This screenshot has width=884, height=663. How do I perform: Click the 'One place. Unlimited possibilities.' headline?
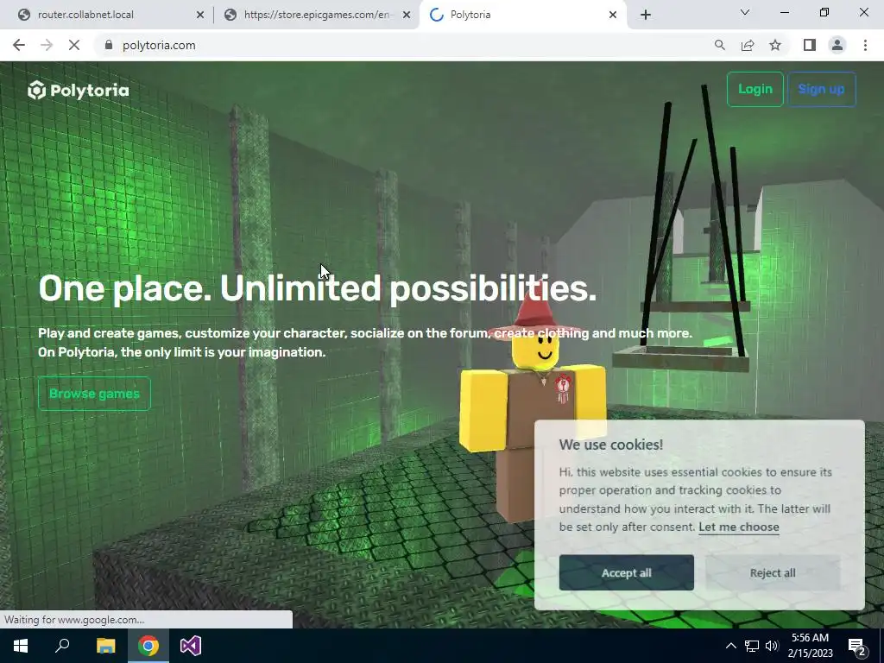(317, 288)
